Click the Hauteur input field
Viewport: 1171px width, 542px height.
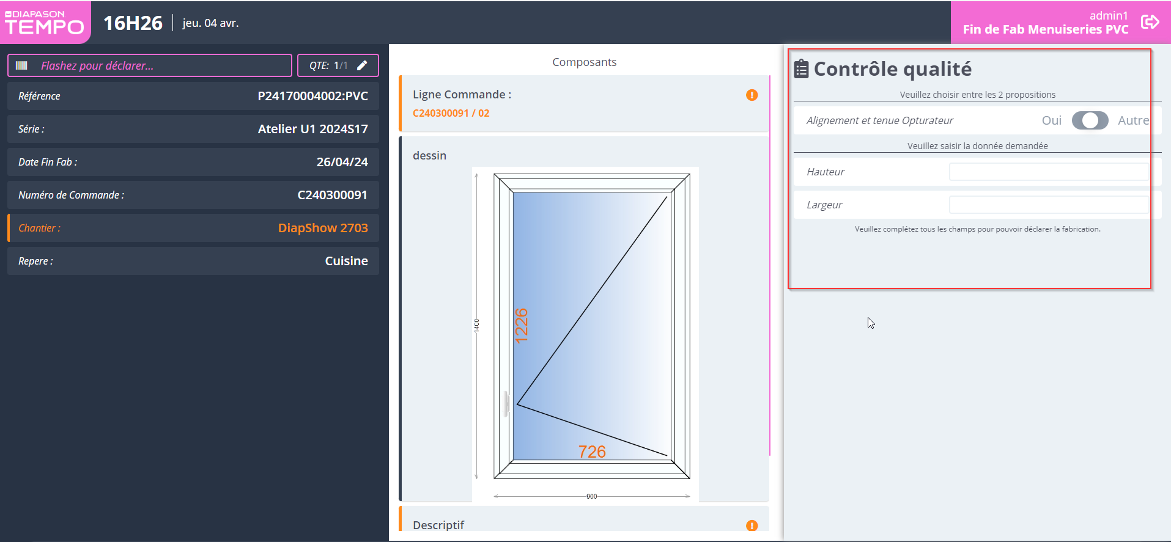point(1048,172)
